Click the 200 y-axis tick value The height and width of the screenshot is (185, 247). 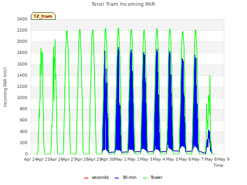[24, 143]
